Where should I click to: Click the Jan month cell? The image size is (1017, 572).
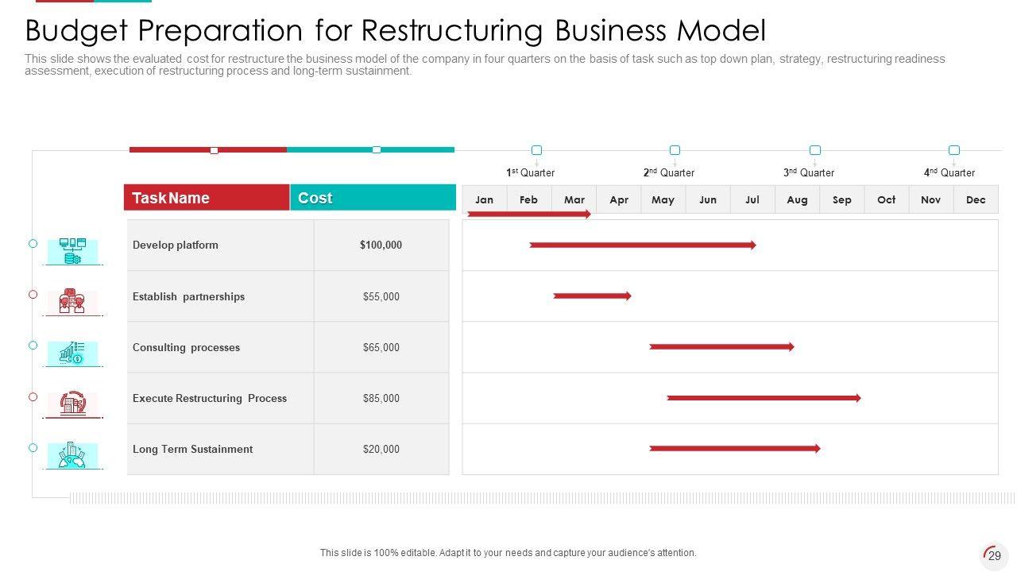click(485, 200)
